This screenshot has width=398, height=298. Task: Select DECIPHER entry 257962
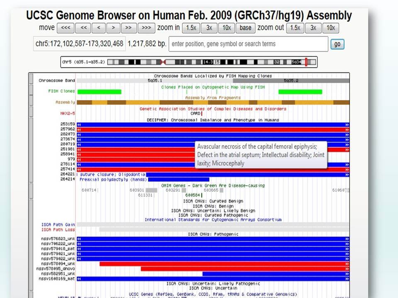213,130
